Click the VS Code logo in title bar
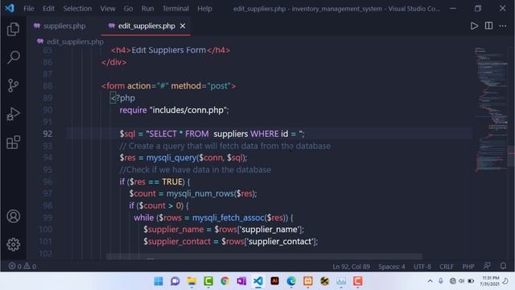The image size is (515, 290). pyautogui.click(x=10, y=8)
